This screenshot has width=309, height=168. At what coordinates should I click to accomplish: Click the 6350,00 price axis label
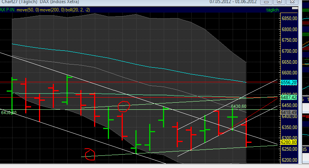pyautogui.click(x=289, y=127)
